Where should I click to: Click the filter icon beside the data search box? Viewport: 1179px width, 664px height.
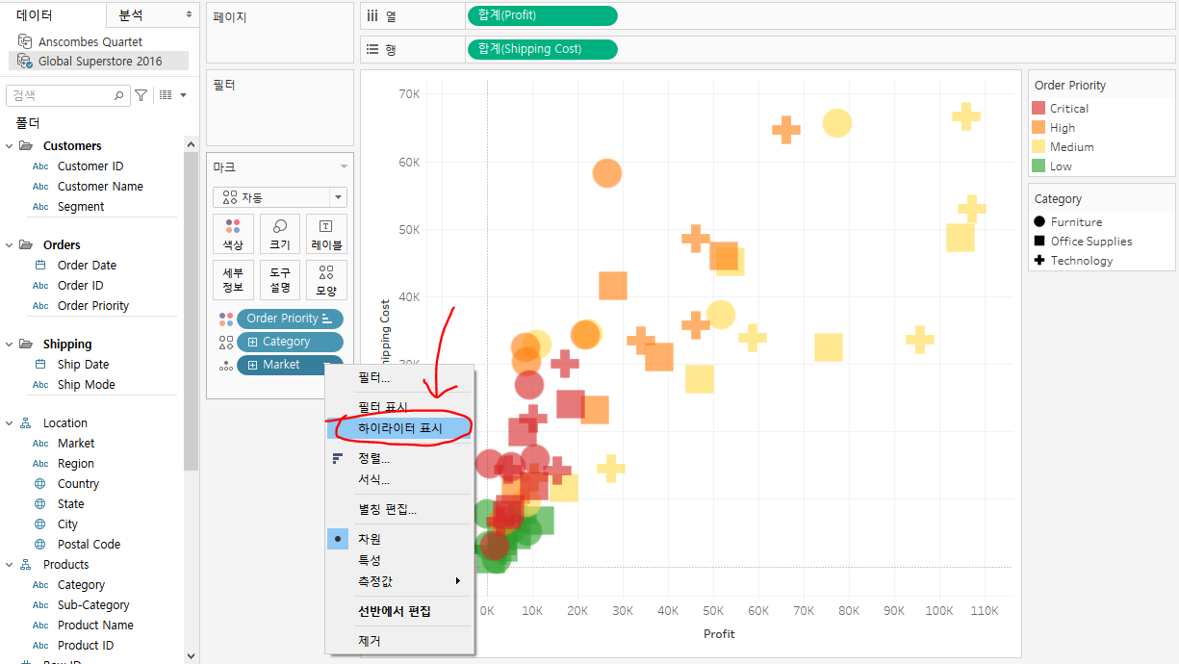click(141, 95)
